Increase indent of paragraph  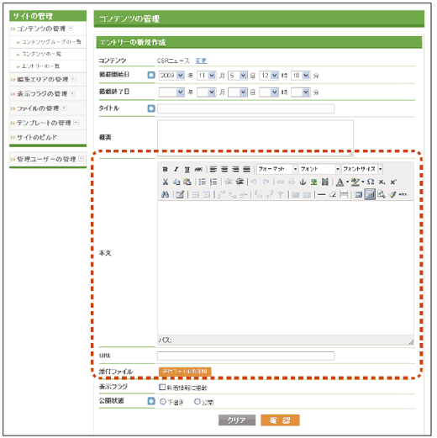coord(240,182)
